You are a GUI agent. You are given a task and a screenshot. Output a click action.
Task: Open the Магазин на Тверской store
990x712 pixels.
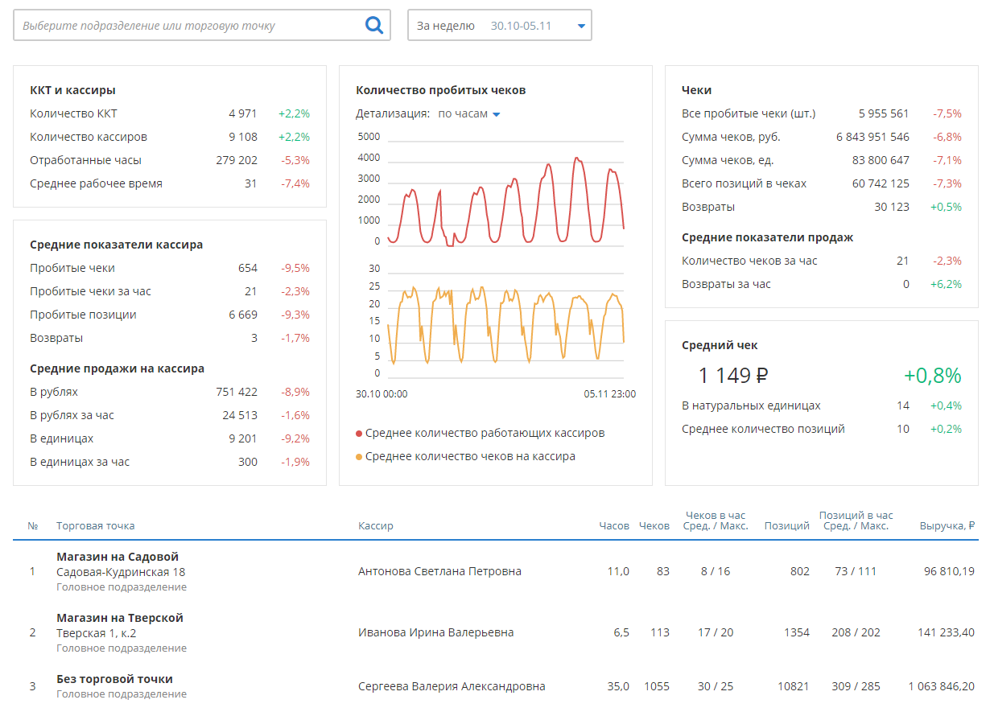[120, 618]
